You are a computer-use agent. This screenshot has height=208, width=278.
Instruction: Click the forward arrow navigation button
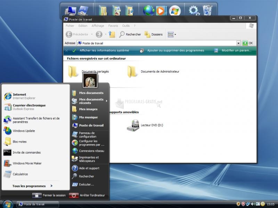pyautogui.click(x=99, y=34)
